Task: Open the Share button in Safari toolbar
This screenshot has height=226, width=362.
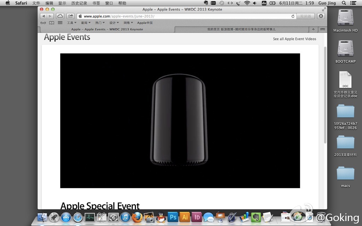Action: point(70,16)
